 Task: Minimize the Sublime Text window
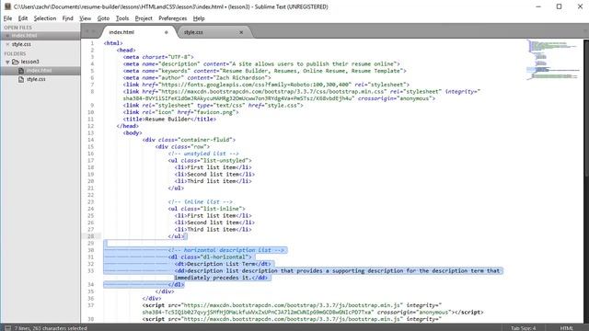[x=538, y=6]
